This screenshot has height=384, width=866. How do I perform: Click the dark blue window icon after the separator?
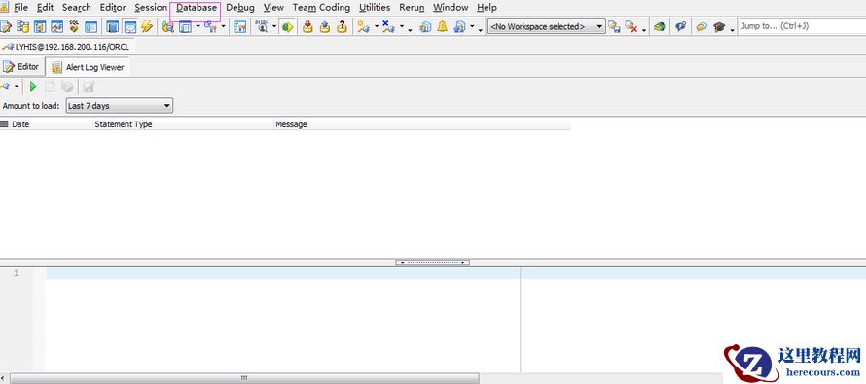pos(113,26)
